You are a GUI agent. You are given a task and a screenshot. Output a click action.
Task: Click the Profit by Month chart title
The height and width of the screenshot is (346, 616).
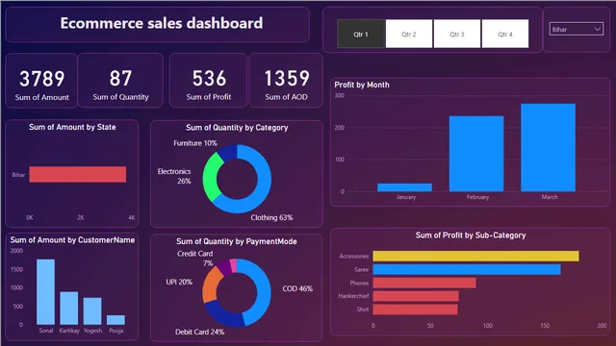[362, 85]
